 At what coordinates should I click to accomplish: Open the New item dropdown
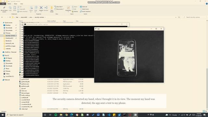[59, 6]
